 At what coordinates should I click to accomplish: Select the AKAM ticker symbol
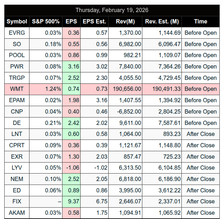[17, 213]
